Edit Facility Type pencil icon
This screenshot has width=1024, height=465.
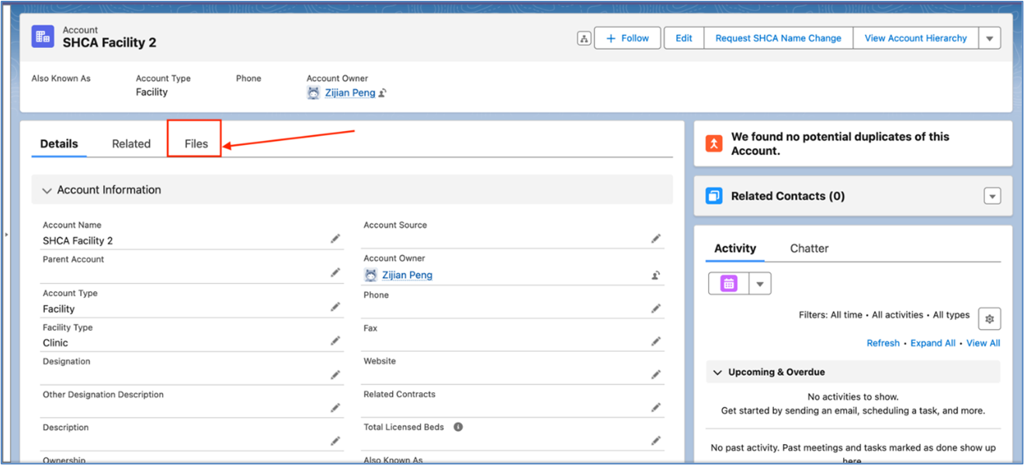click(x=335, y=341)
